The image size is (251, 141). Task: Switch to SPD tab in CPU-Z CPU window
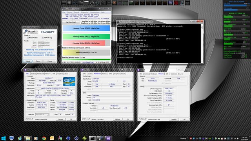point(54,74)
